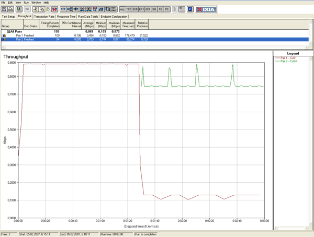Click results table scroll-down arrow
The width and height of the screenshot is (314, 237).
310,43
